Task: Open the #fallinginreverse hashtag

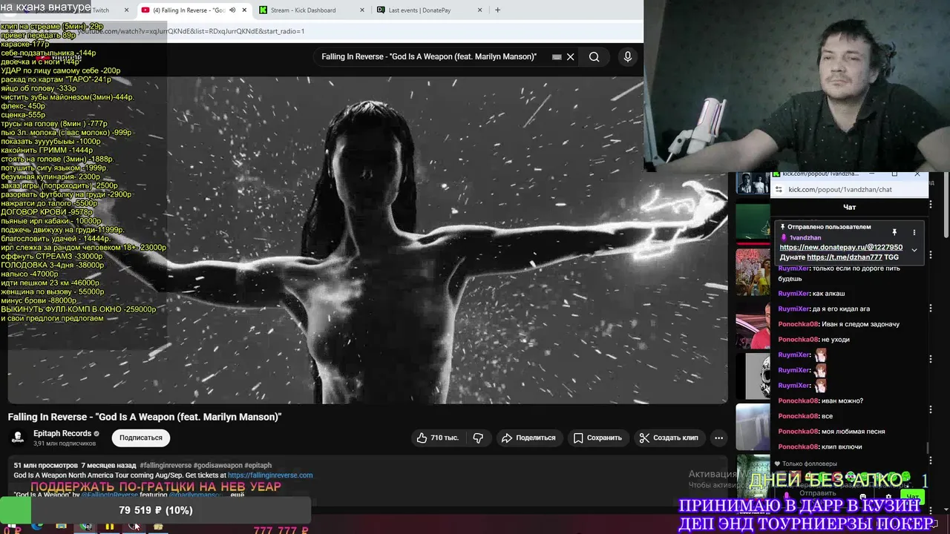Action: tap(165, 465)
